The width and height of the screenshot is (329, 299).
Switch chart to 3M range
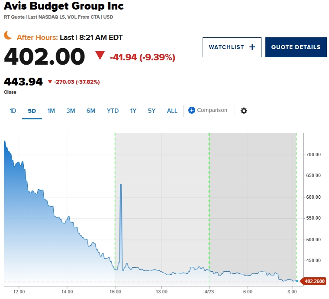(x=71, y=111)
